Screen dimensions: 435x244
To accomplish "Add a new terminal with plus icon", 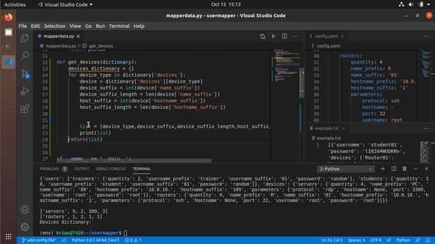I will (383, 169).
